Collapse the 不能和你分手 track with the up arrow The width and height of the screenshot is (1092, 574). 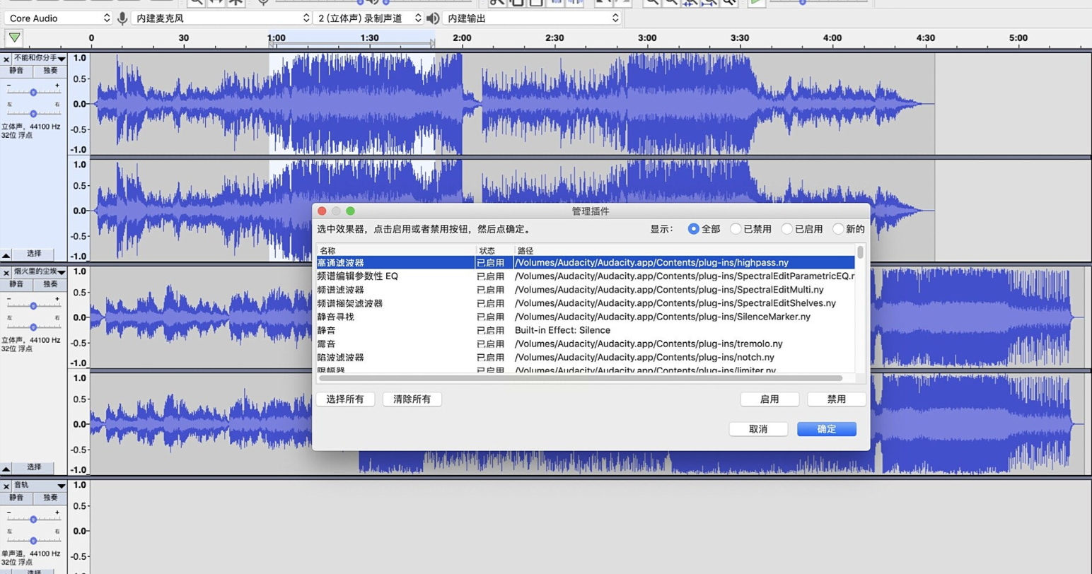(6, 254)
